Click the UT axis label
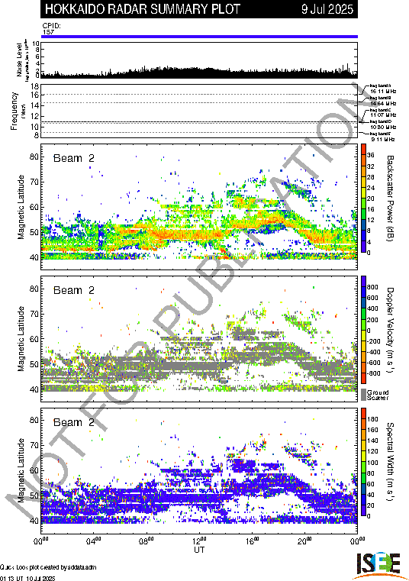Viewport: 409px width, 581px height. [x=199, y=550]
